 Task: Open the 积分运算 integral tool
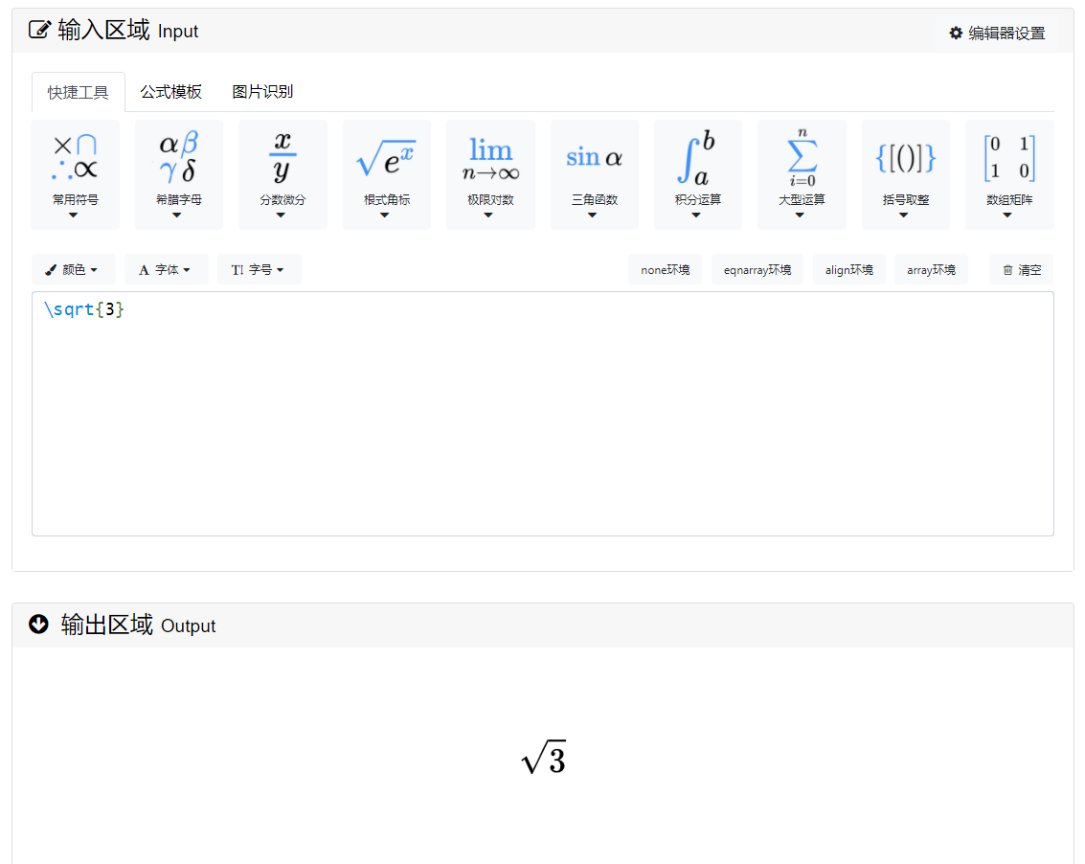point(698,174)
